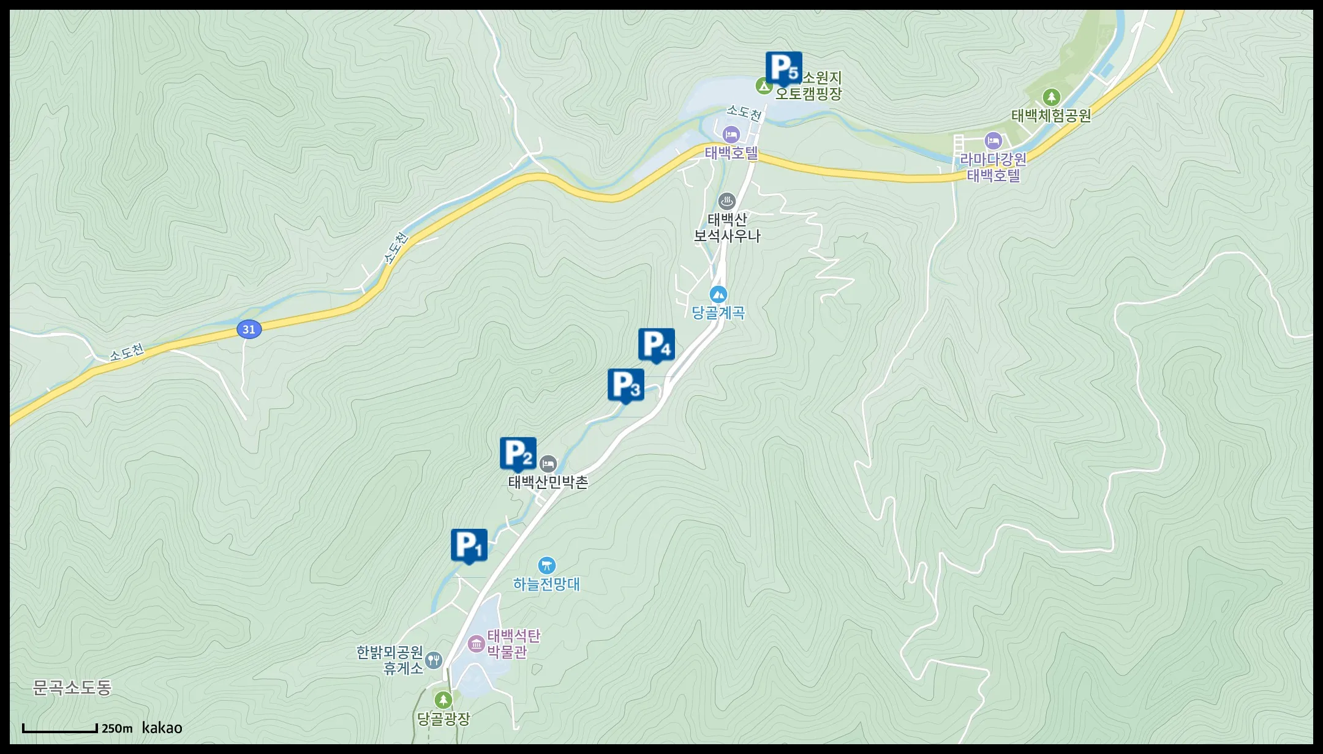This screenshot has height=754, width=1323.
Task: Click the 하늘전망대 observatory icon
Action: pyautogui.click(x=546, y=565)
